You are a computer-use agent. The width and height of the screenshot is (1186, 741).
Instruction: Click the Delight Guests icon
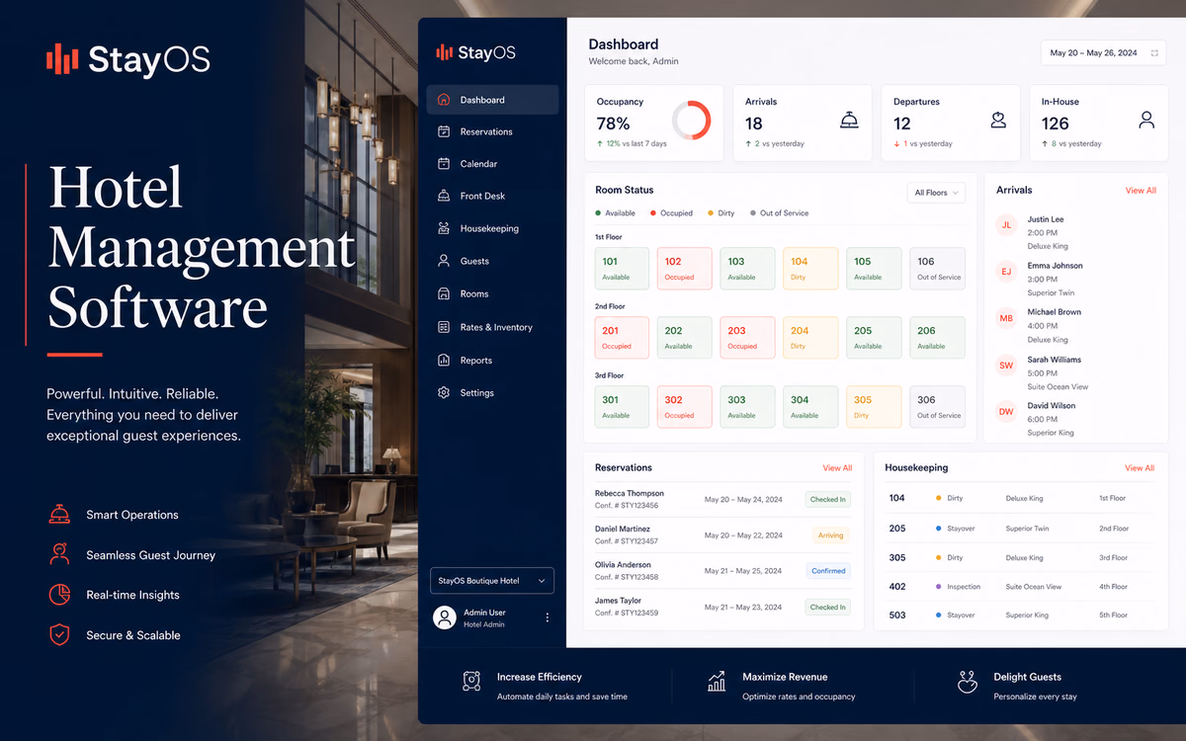[968, 682]
